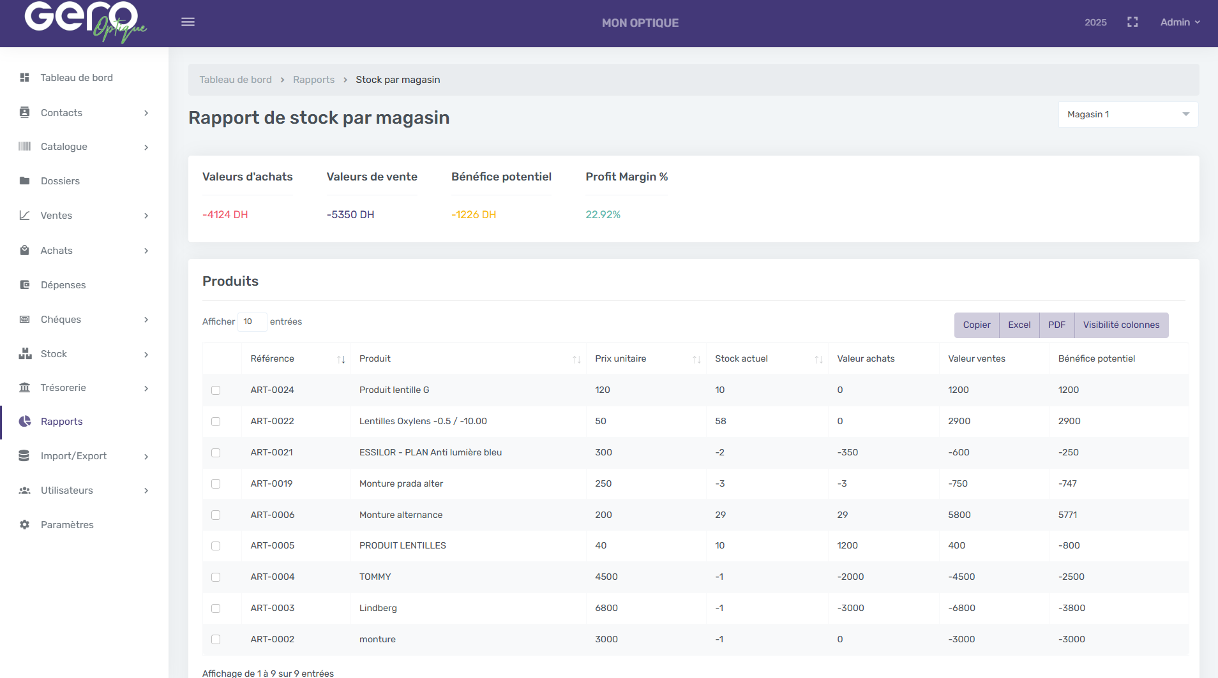Screen dimensions: 1218x678
Task: Check the ART-0024 row checkbox
Action: point(216,390)
